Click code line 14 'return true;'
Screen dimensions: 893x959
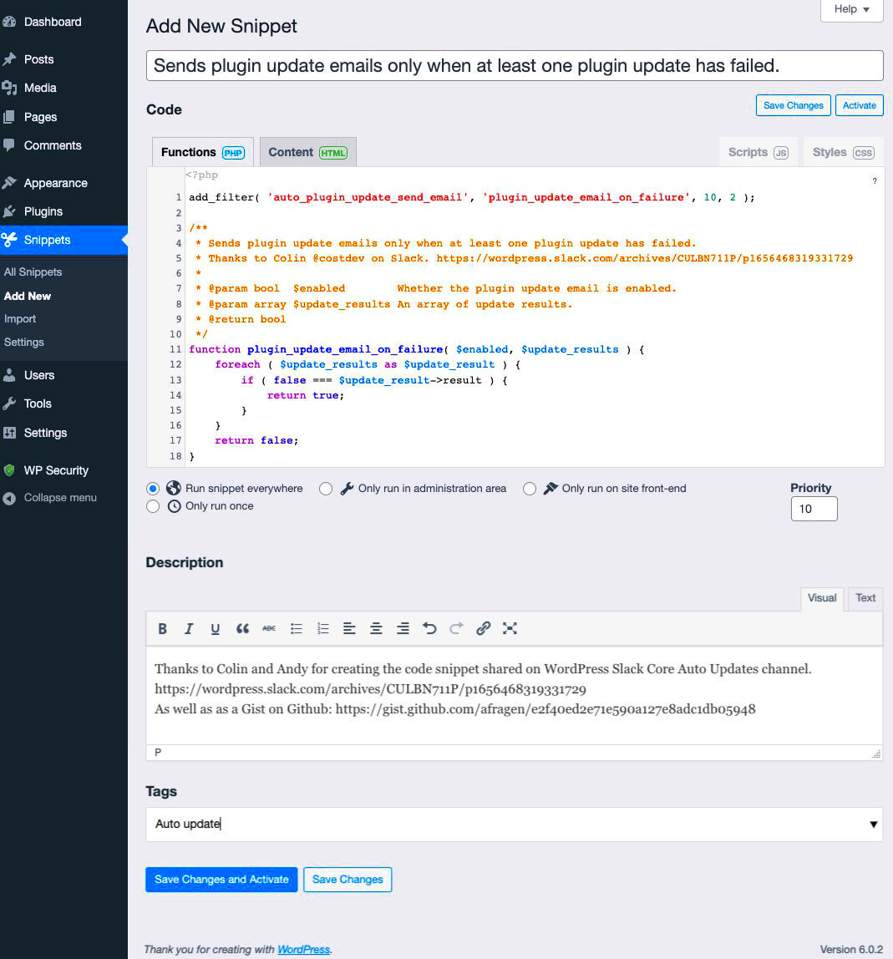tap(305, 396)
